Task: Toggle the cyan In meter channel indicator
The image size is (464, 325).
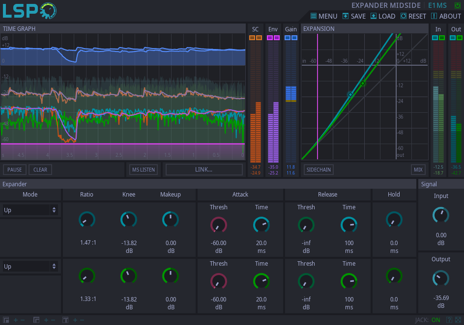Action: pyautogui.click(x=435, y=38)
